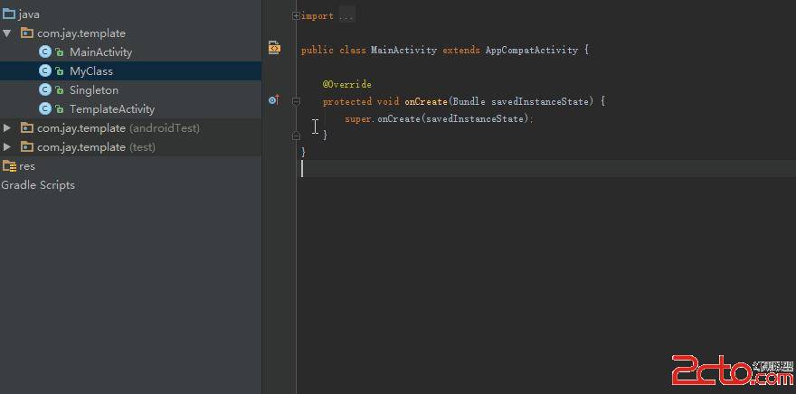Click the com.jay.template package folder icon
This screenshot has height=394, width=796.
(27, 33)
